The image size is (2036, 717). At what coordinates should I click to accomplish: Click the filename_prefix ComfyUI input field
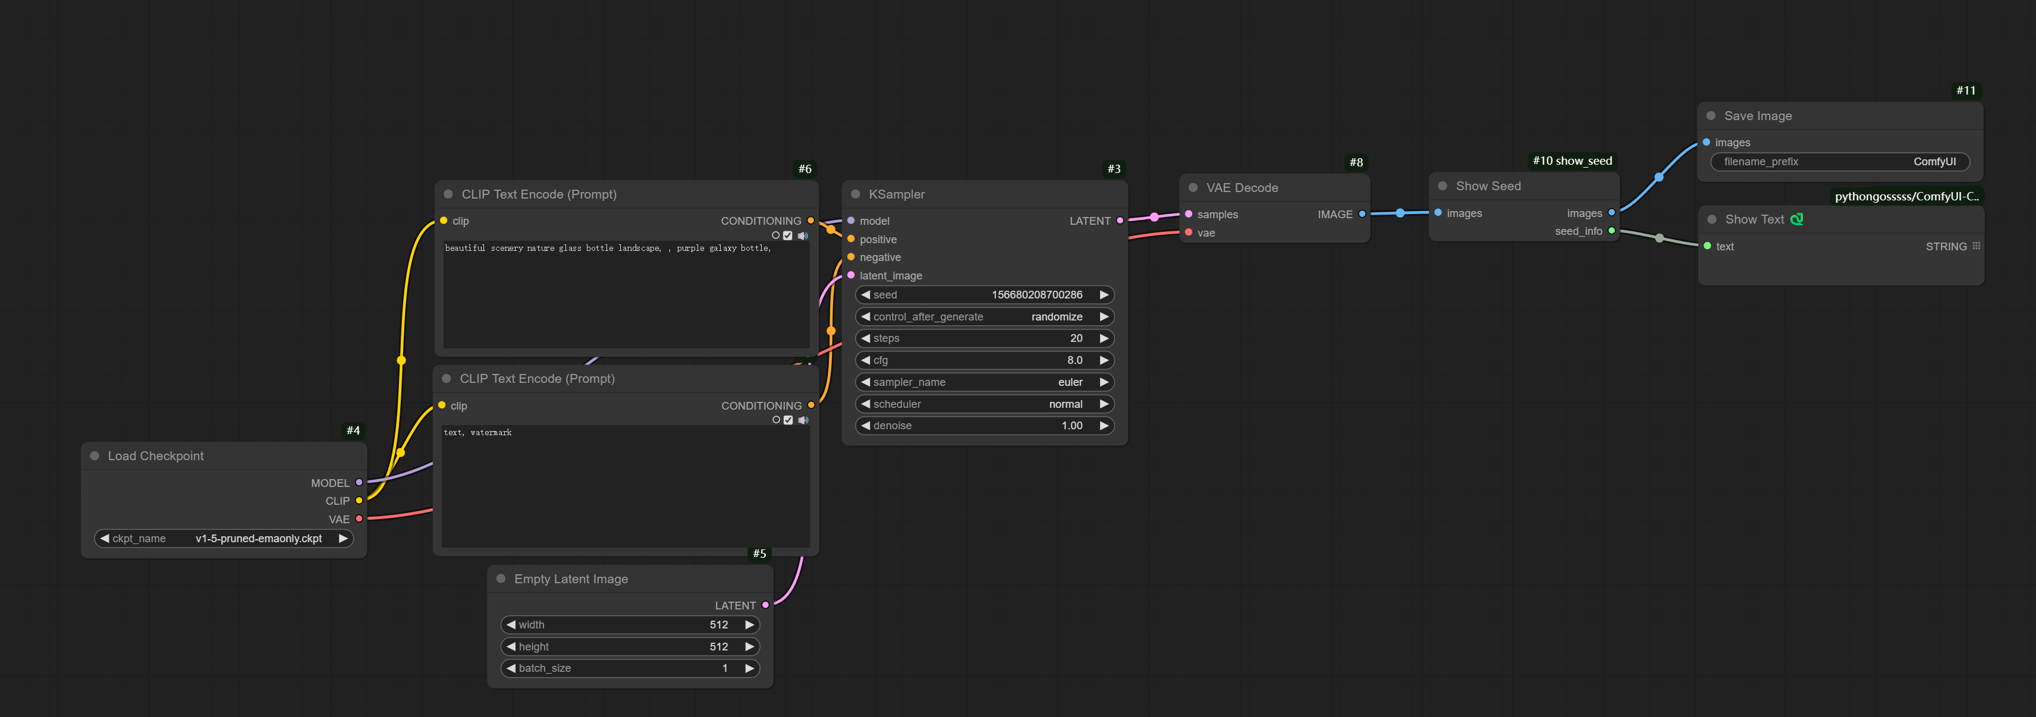coord(1839,161)
